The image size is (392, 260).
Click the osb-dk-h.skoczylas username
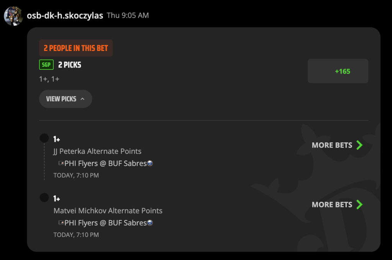coord(65,15)
